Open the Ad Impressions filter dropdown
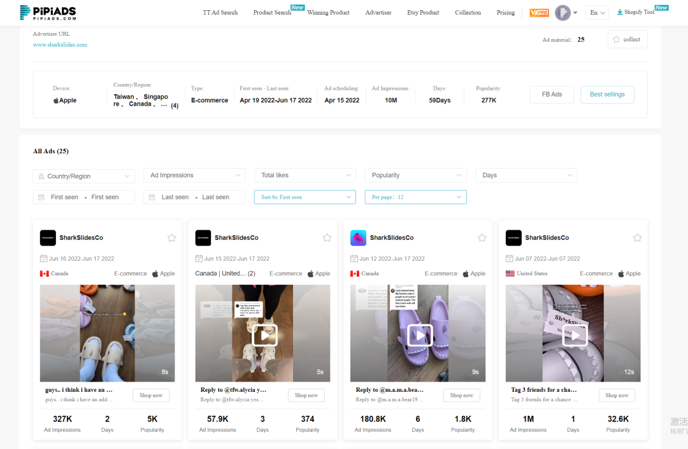This screenshot has width=688, height=449. [194, 176]
